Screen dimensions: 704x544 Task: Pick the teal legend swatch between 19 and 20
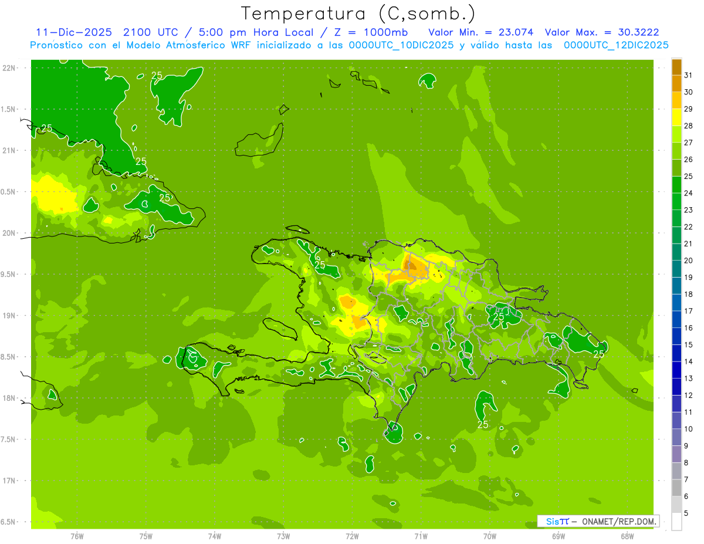(x=676, y=269)
